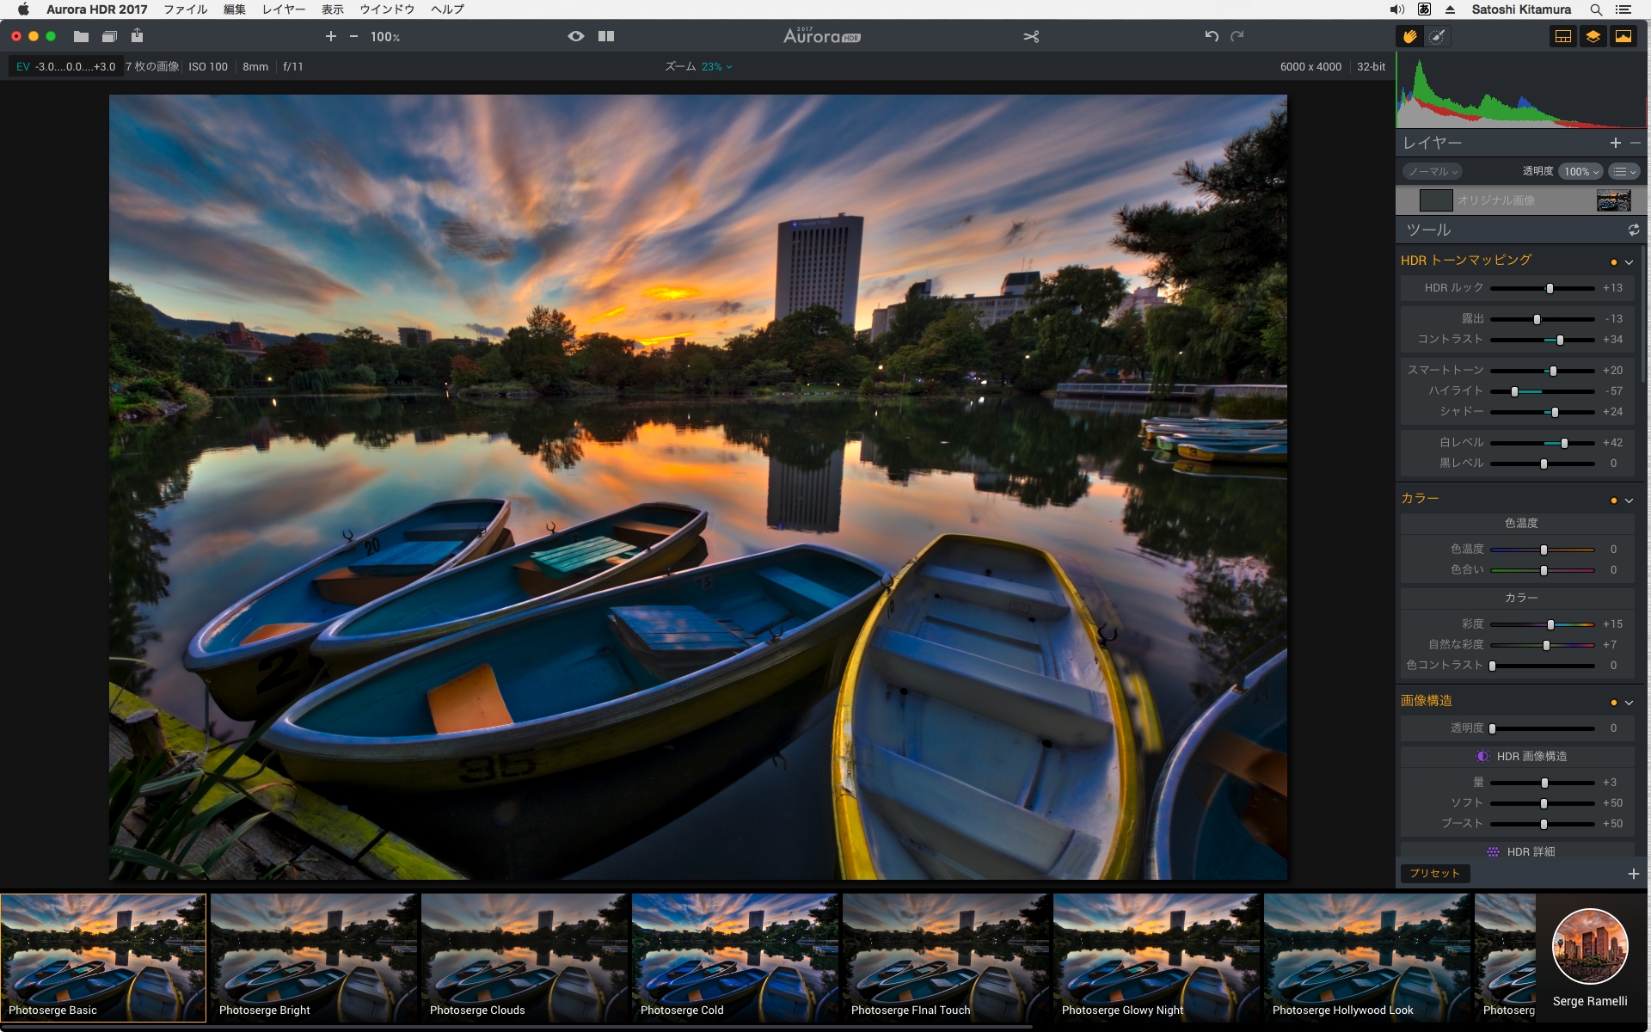Screen dimensions: 1651x1032
Task: Click the コントラスト slider handle
Action: pyautogui.click(x=1560, y=340)
